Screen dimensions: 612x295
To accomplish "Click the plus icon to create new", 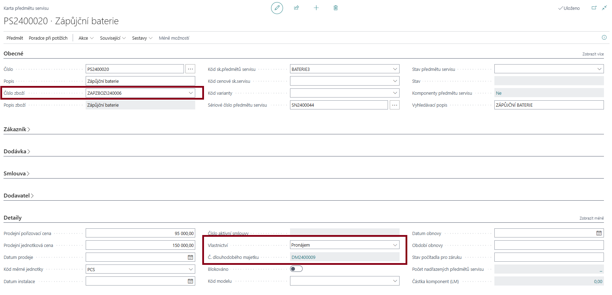I will click(316, 8).
